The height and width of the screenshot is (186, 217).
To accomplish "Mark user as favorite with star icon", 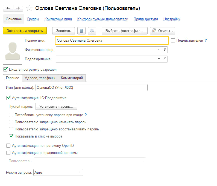I will (29, 8).
